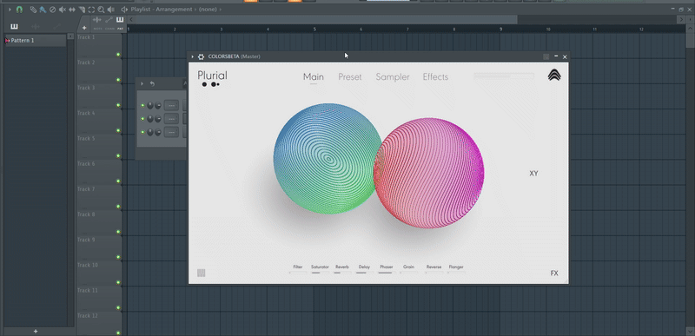Click the Phaser effect label

click(387, 267)
